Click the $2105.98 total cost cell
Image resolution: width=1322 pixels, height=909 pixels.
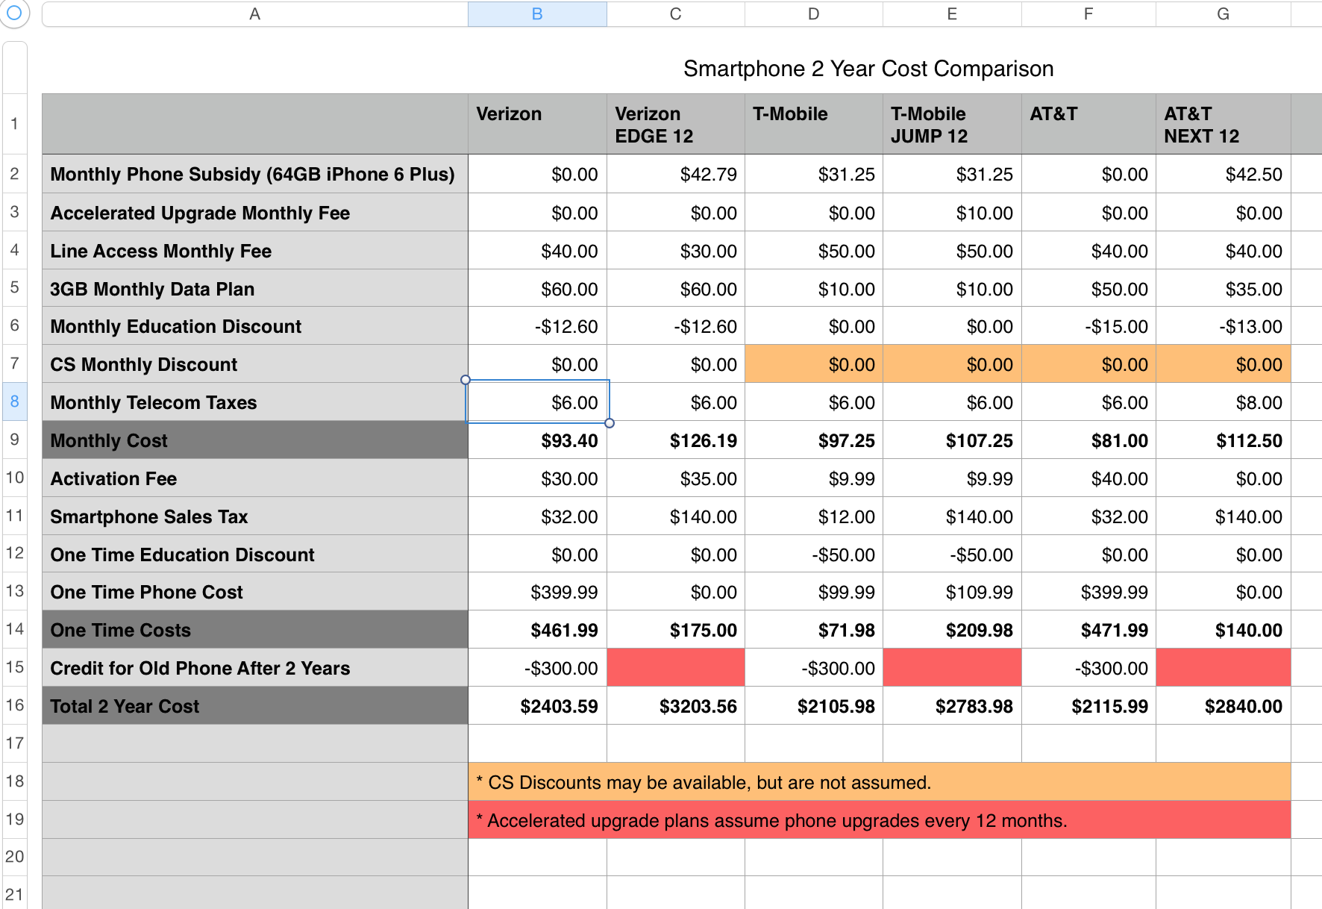click(814, 706)
